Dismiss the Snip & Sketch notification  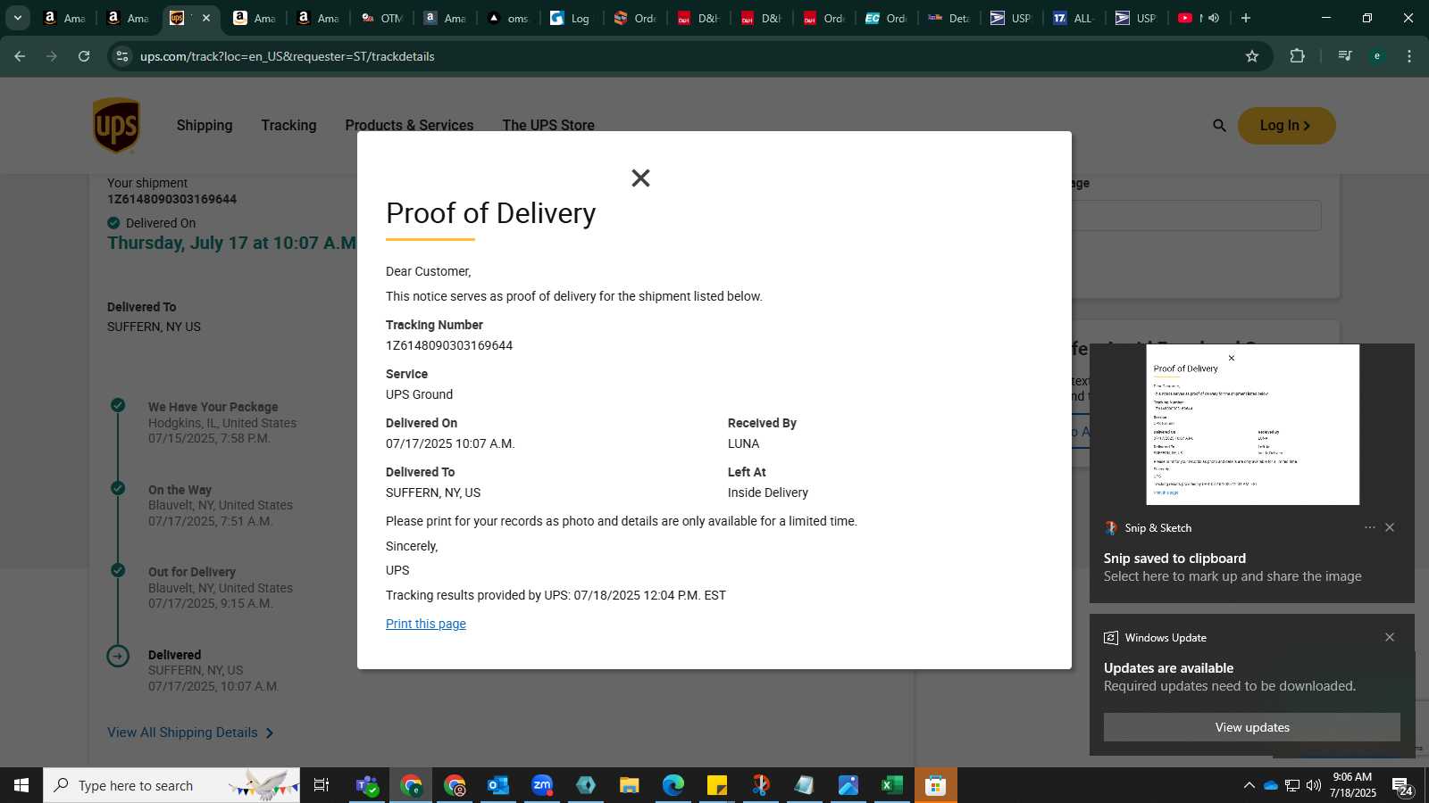click(x=1390, y=527)
